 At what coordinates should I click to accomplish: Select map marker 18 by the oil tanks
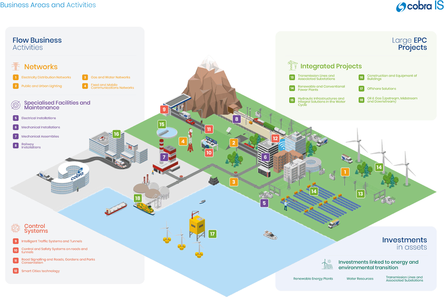click(138, 198)
